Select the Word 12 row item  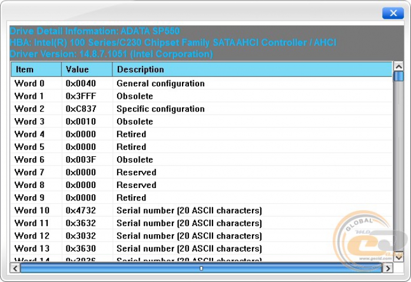point(32,236)
